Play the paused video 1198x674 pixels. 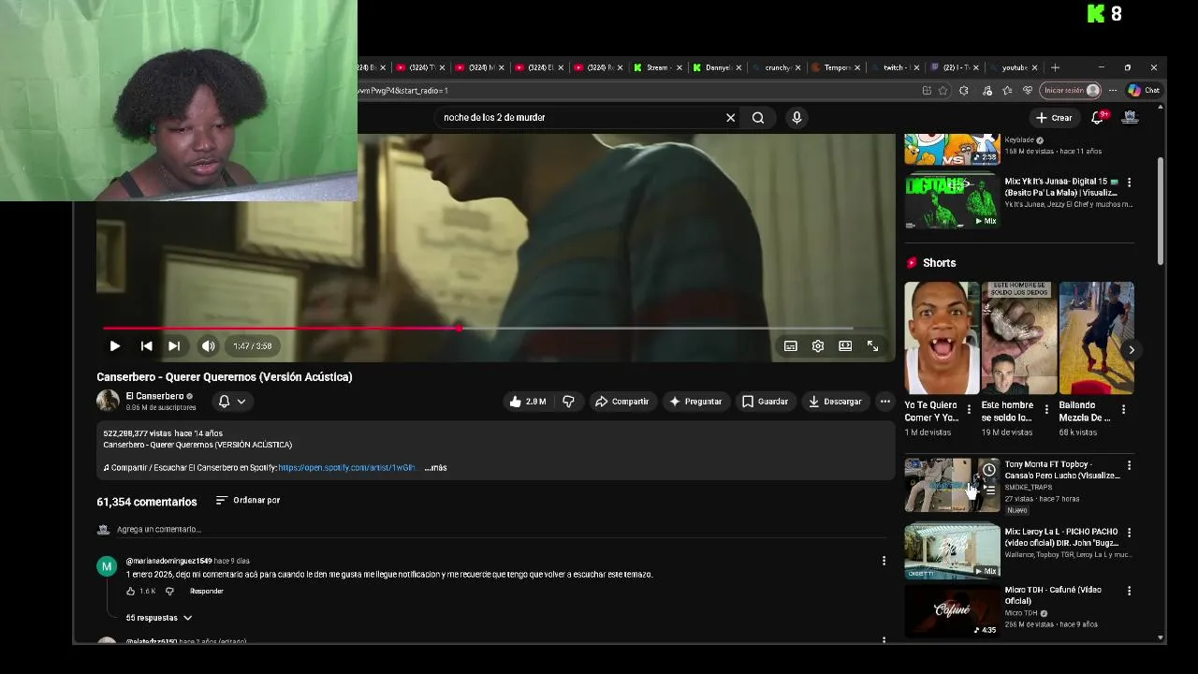[x=114, y=346]
